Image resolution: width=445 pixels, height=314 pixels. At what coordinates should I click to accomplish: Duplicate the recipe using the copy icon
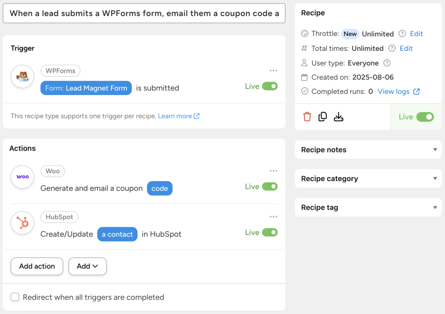click(x=322, y=116)
